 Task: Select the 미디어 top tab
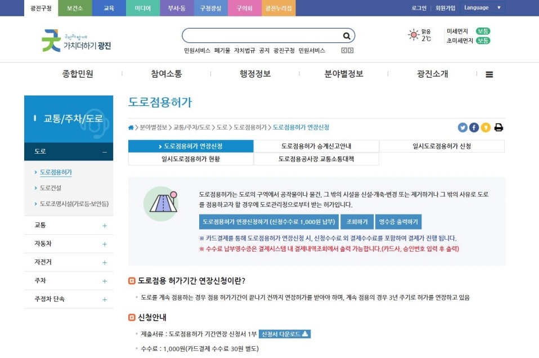tap(143, 8)
